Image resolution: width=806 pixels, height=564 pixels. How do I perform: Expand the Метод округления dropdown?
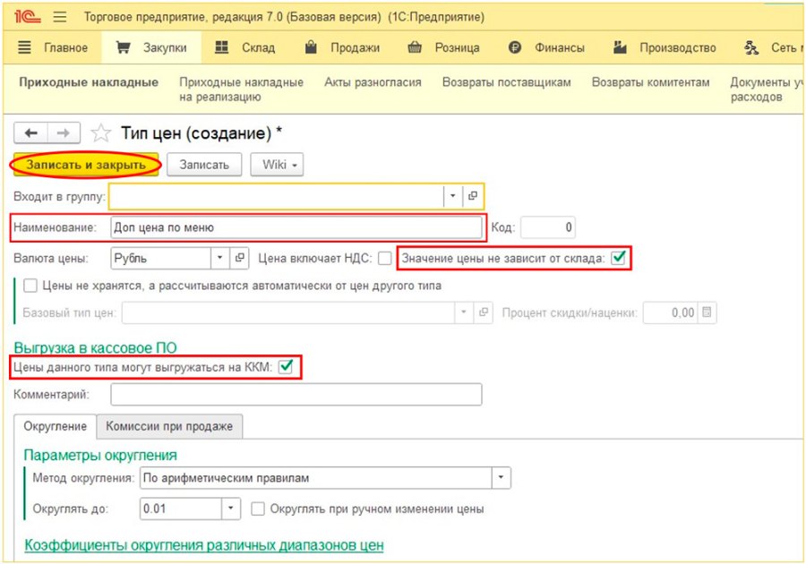501,478
